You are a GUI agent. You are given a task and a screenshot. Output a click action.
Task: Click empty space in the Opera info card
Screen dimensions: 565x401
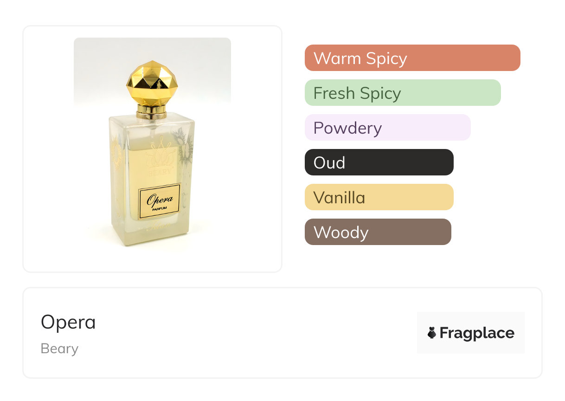(x=255, y=334)
